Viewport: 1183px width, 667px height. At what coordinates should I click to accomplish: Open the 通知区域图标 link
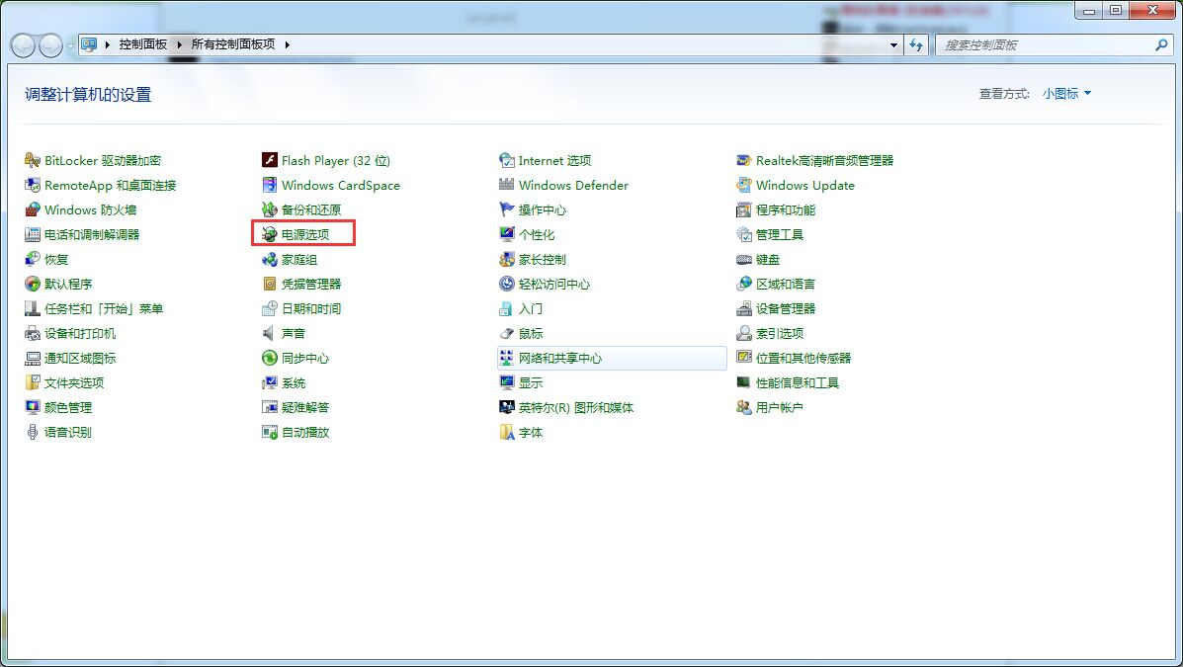coord(80,358)
